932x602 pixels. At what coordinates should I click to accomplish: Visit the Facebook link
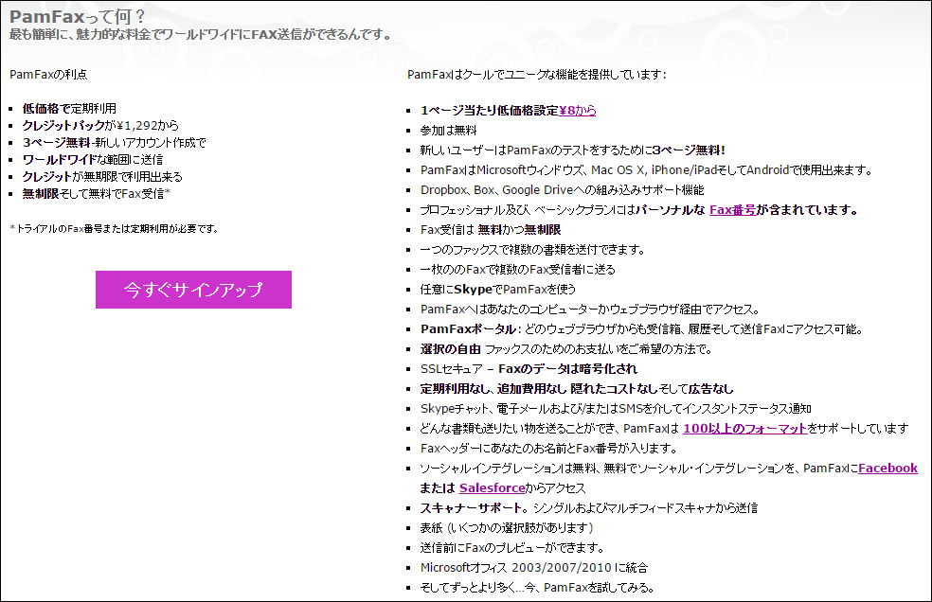[888, 469]
